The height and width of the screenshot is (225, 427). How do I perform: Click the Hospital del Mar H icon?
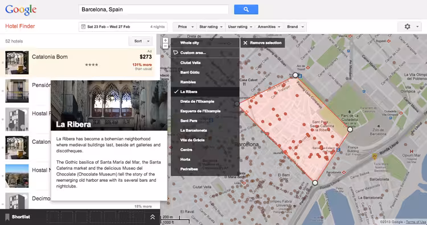pyautogui.click(x=412, y=151)
